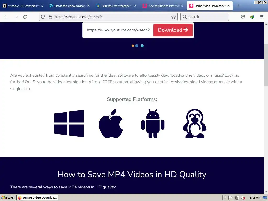Open the Firefox hamburger menu

pyautogui.click(x=262, y=17)
